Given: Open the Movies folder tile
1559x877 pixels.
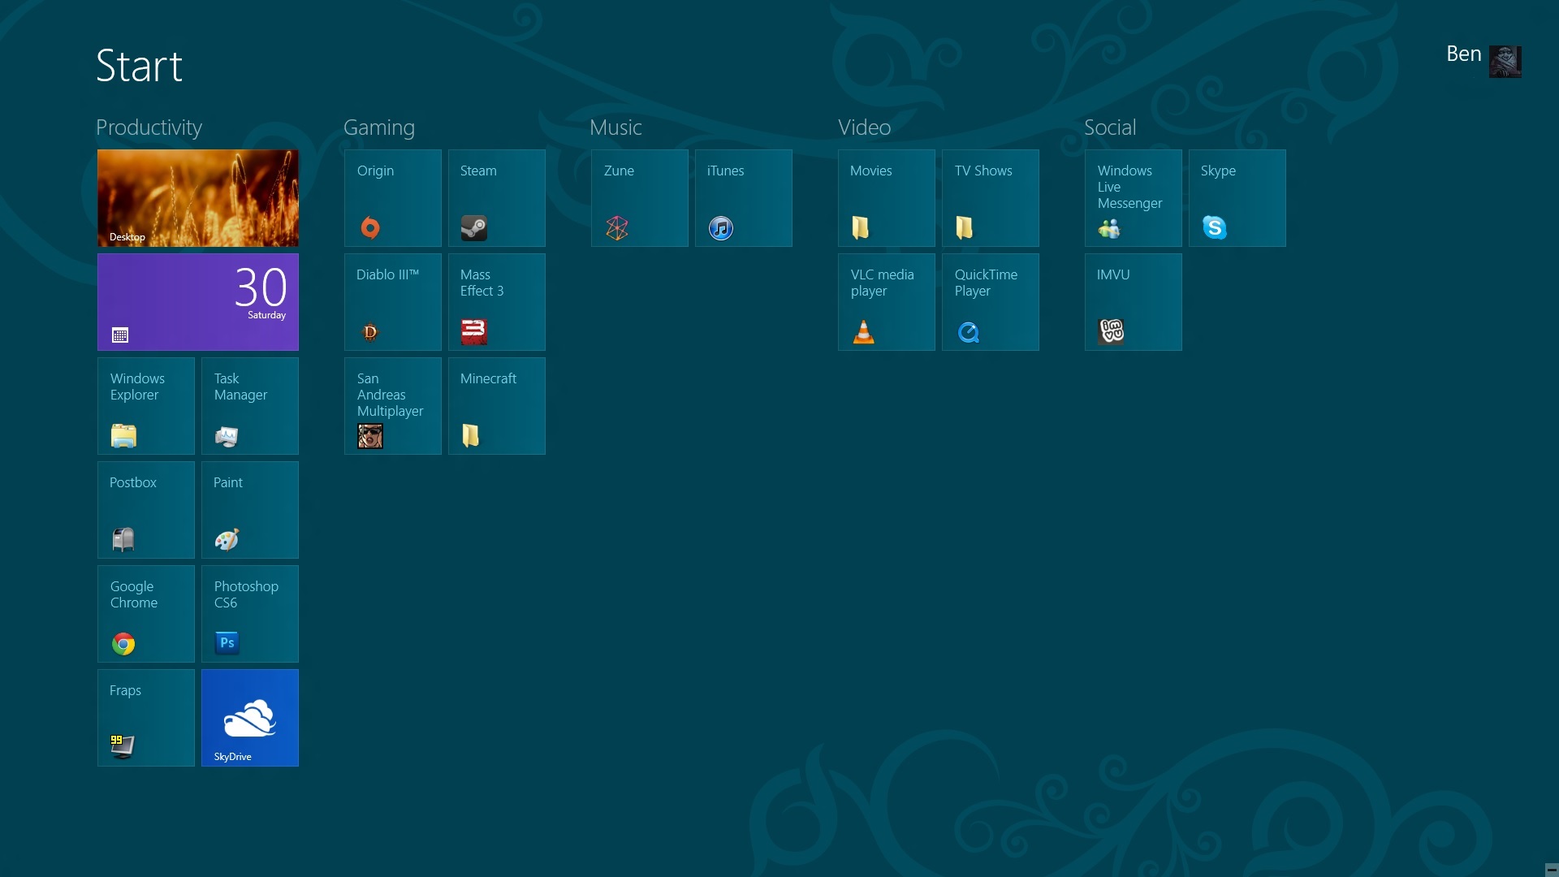Looking at the screenshot, I should [x=886, y=198].
